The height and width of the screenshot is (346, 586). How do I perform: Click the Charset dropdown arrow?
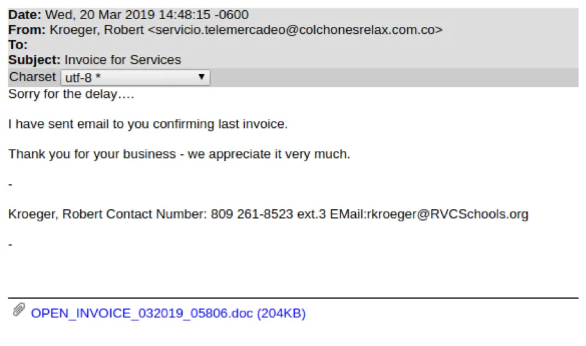coord(201,77)
